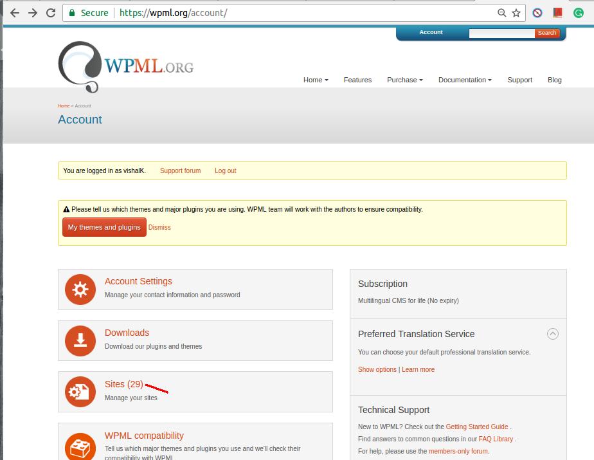Reload the page with the refresh icon
Screen dimensions: 594x460
pos(51,13)
